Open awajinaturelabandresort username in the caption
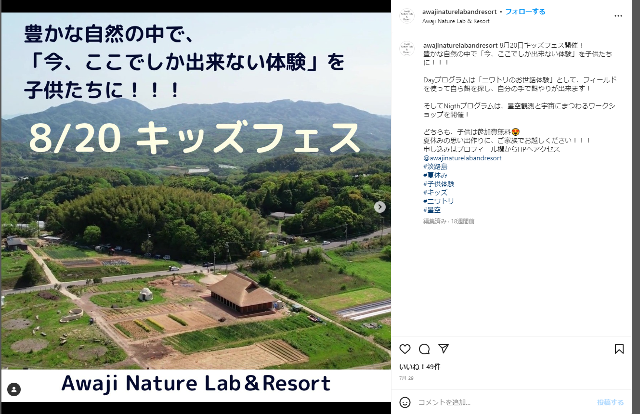 pos(460,45)
